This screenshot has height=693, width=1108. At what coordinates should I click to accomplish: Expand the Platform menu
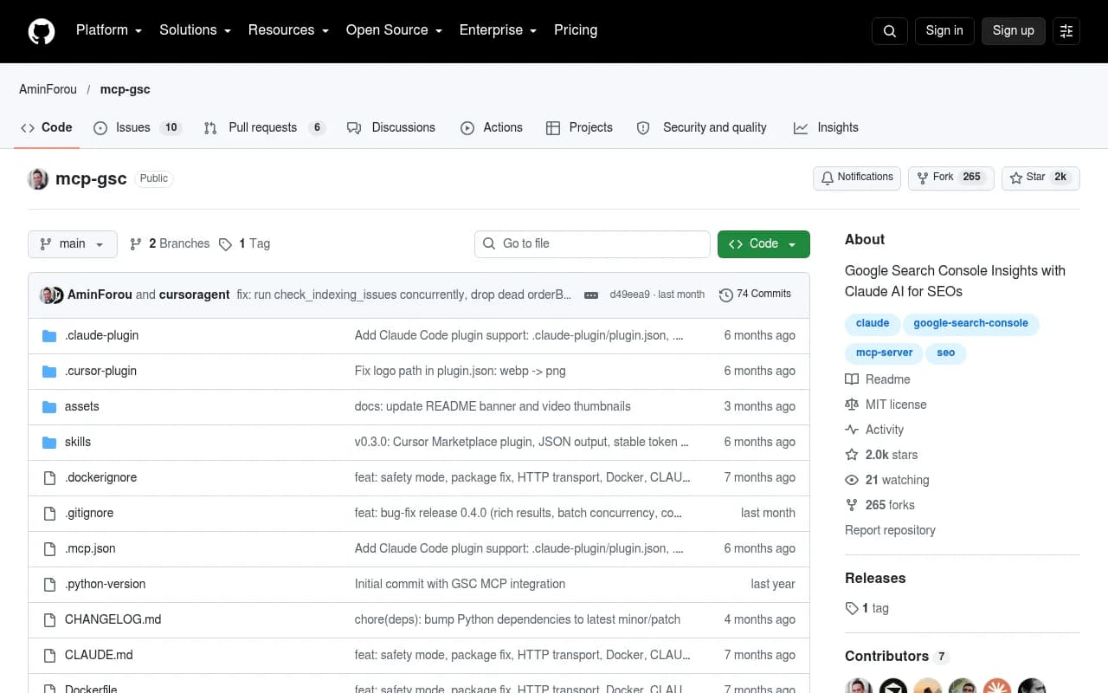[x=108, y=29]
